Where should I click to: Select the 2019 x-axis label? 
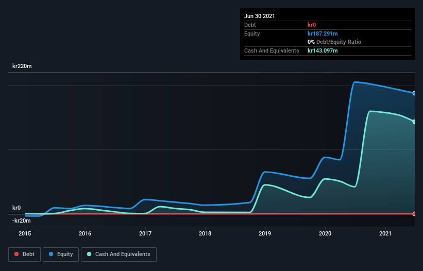pos(265,233)
